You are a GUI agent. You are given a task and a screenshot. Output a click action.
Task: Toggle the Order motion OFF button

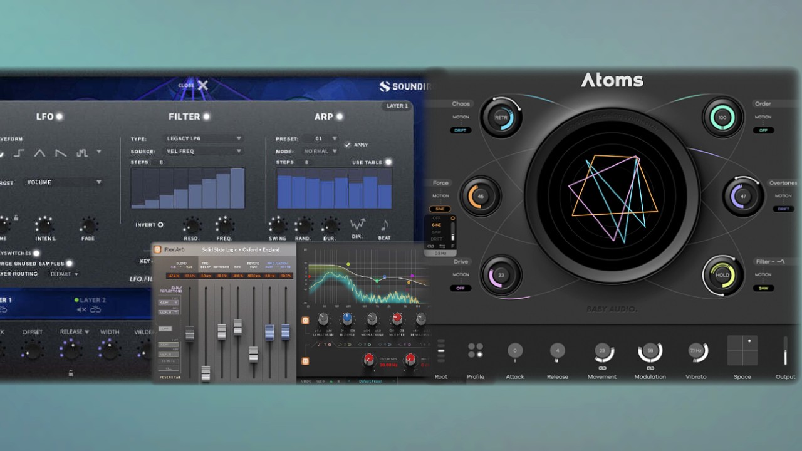[x=763, y=130]
